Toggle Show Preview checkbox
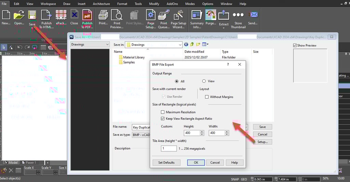 [295, 45]
